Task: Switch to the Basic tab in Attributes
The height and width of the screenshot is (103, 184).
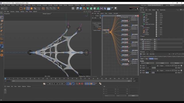Action: point(142,59)
